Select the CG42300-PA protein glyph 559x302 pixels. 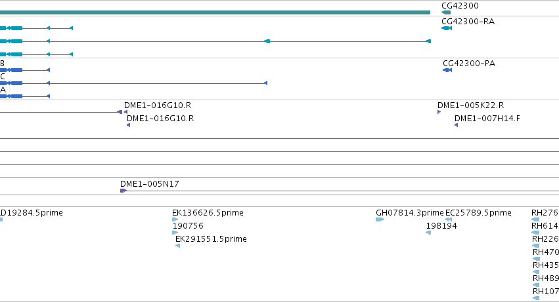point(447,70)
